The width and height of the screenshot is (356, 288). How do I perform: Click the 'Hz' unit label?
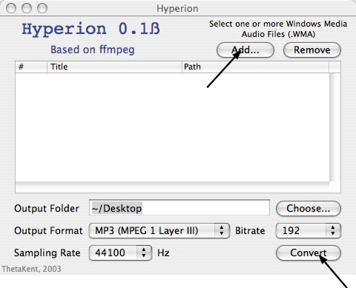click(x=163, y=253)
